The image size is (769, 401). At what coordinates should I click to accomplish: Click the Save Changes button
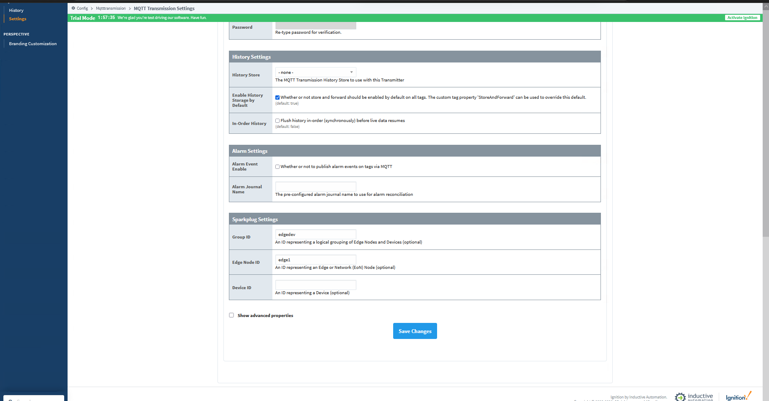(x=415, y=331)
